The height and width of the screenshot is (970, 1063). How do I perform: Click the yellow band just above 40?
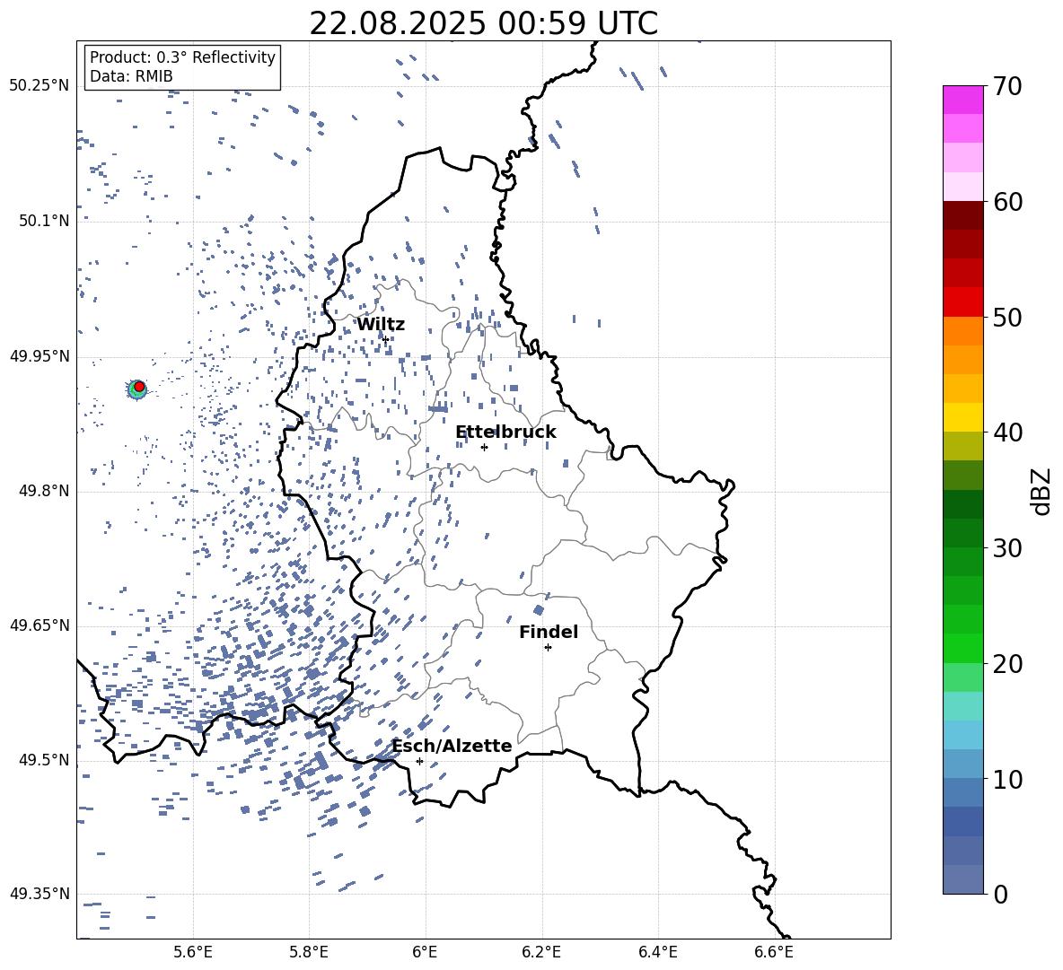963,417
